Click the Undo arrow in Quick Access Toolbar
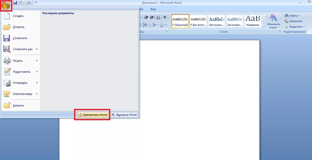This screenshot has height=160, width=312. point(21,3)
